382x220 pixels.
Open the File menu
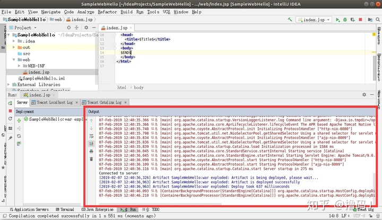[x=6, y=12]
